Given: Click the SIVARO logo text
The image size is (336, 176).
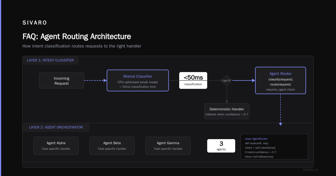Looking at the screenshot, I should (35, 23).
